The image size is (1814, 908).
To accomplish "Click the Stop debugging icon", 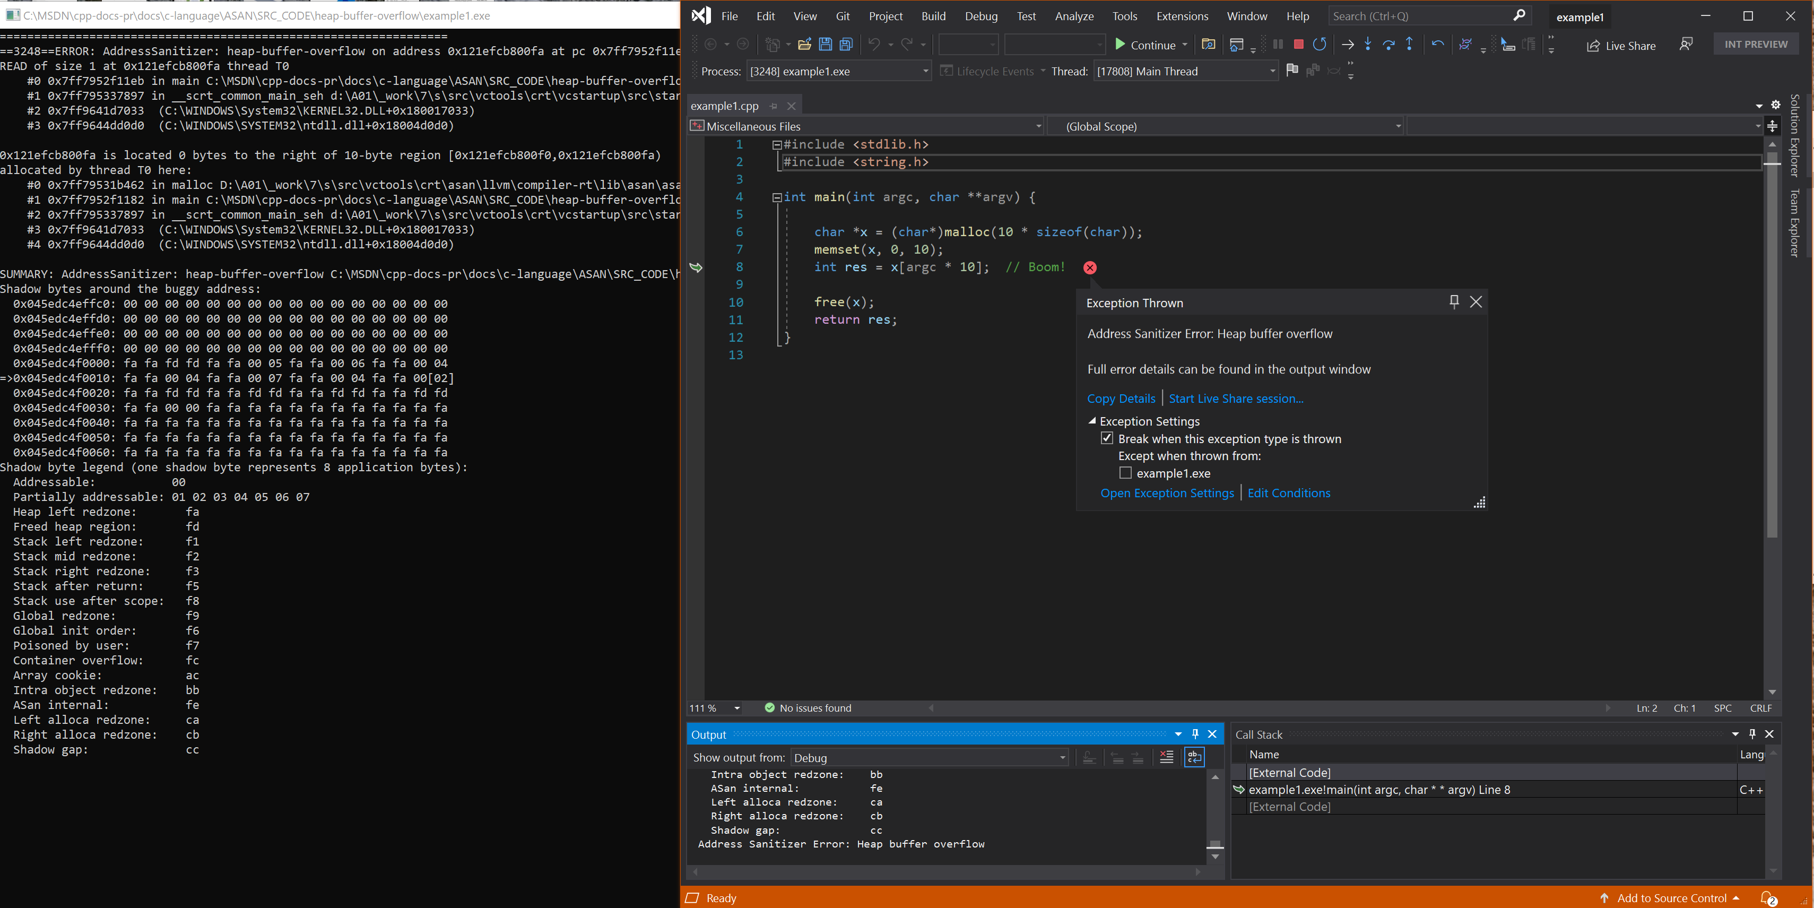I will (1299, 44).
